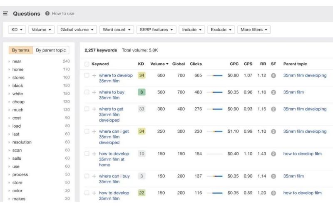Open keyword 'where to buy 35mm film'
This screenshot has width=333, height=208.
(x=112, y=95)
